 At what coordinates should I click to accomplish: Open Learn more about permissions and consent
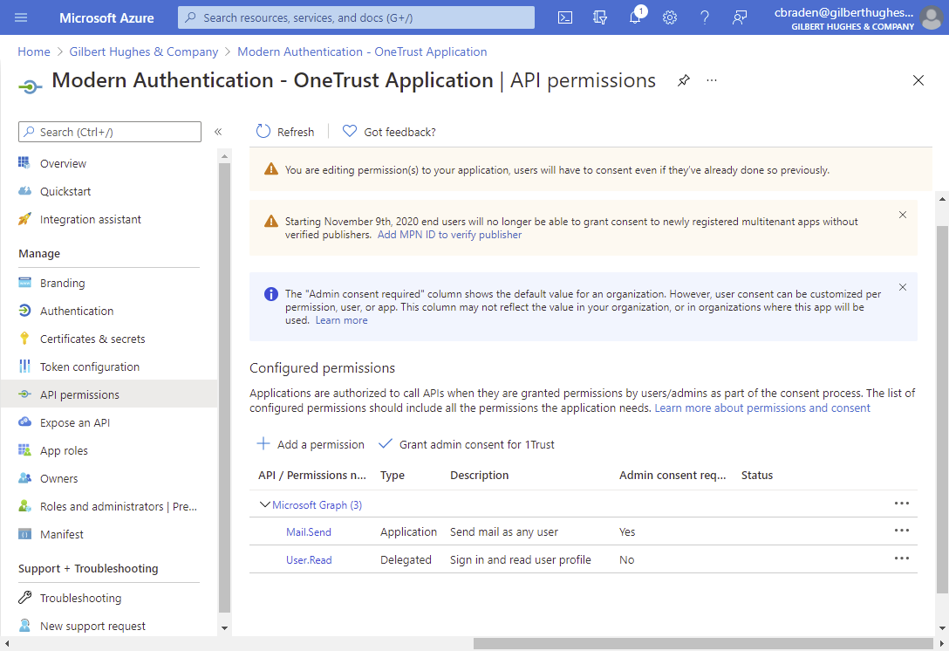762,408
